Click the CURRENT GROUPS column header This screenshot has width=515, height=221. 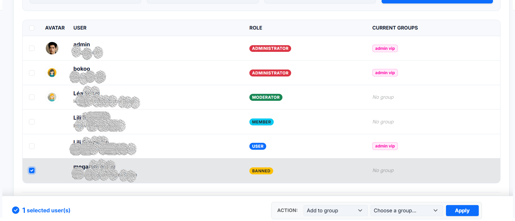point(395,28)
